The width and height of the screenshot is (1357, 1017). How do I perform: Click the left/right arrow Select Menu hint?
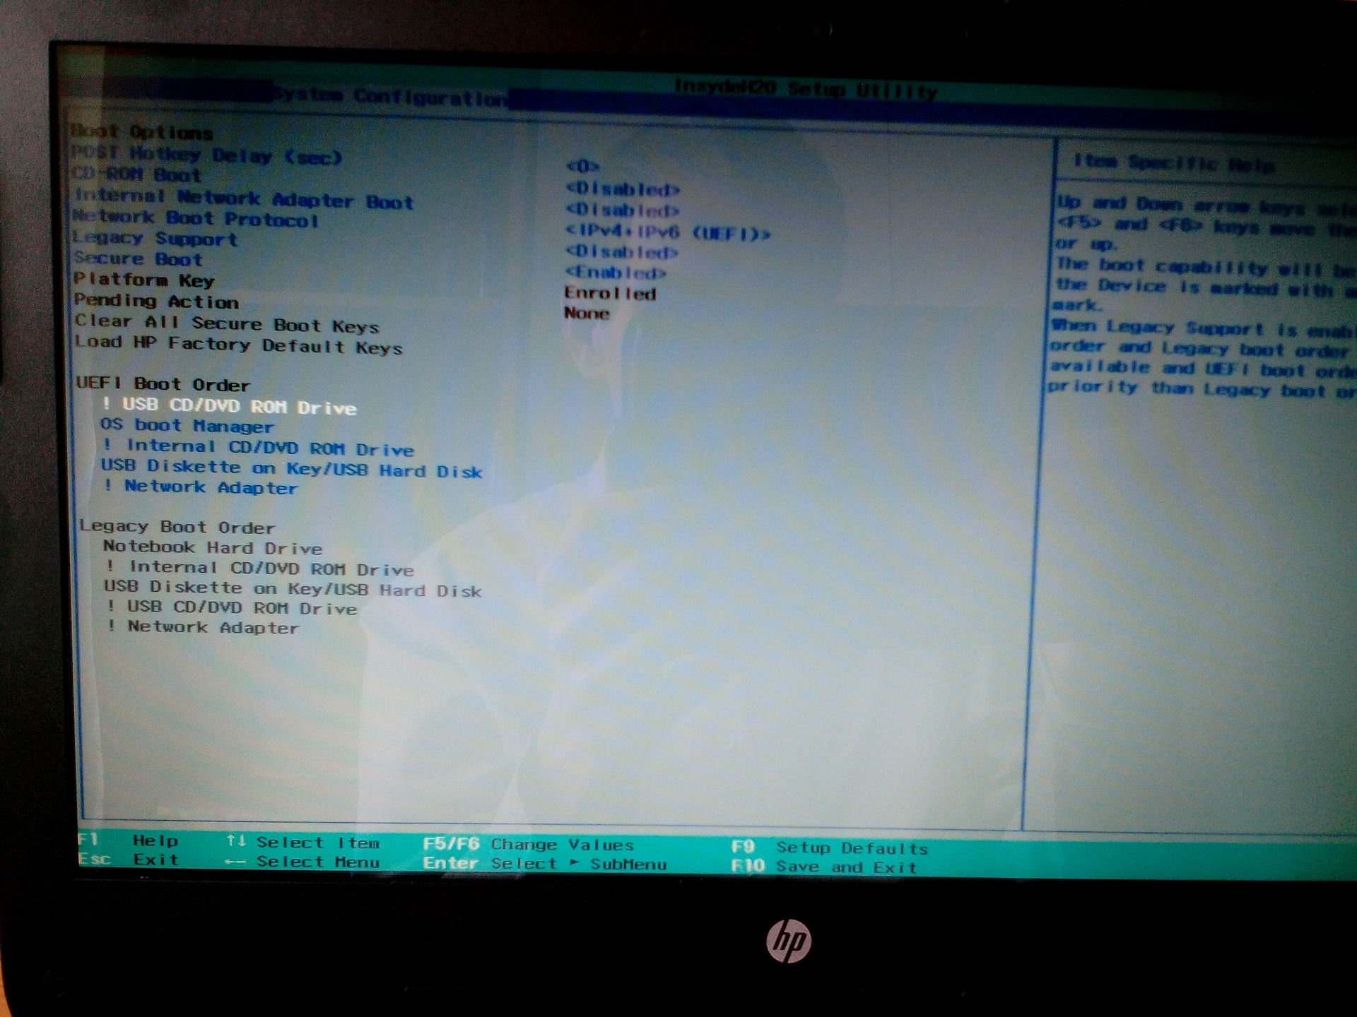point(302,862)
